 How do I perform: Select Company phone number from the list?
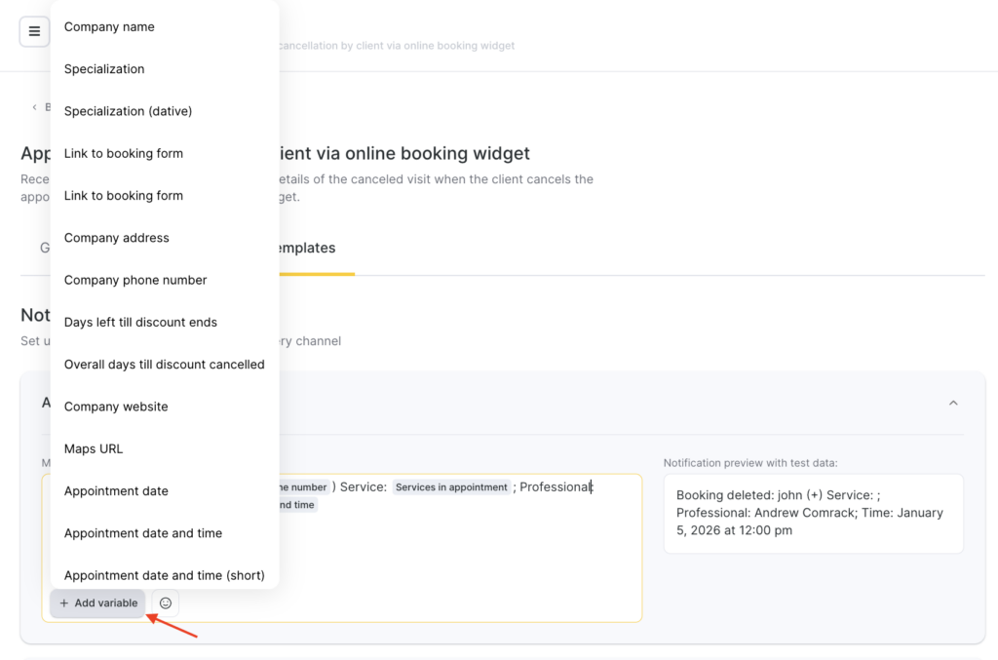[x=135, y=280]
